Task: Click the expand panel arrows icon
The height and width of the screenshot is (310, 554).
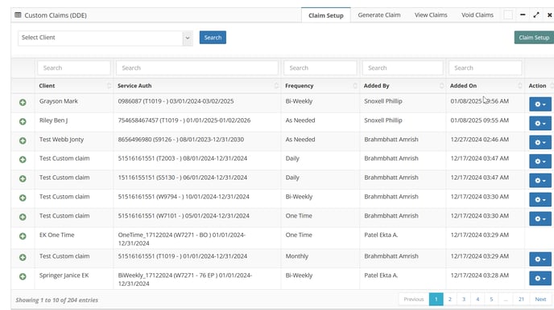Action: pos(536,14)
